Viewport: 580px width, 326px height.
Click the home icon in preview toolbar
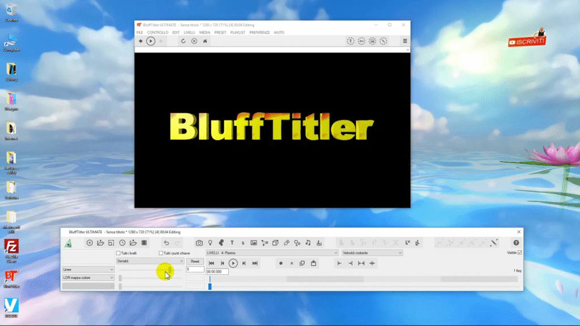point(205,41)
